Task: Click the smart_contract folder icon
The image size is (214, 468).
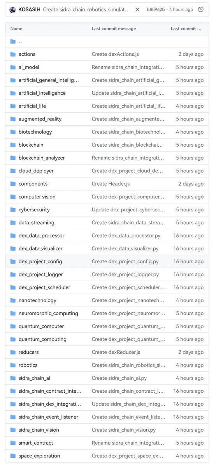Action: [13, 443]
